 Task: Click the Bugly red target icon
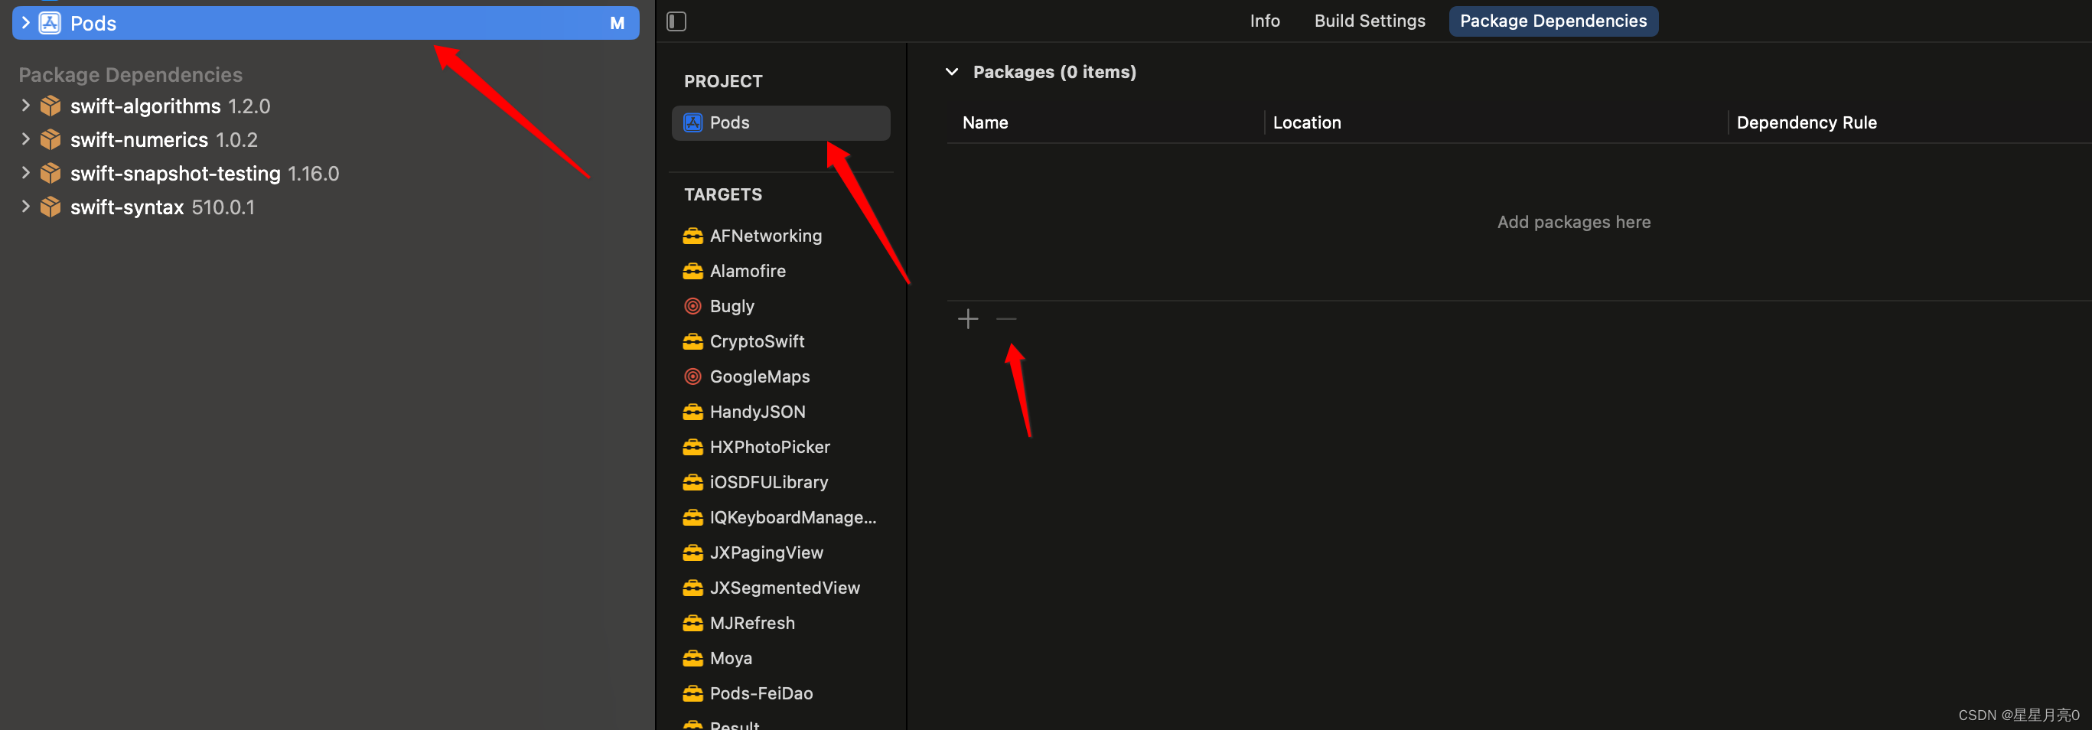coord(692,306)
